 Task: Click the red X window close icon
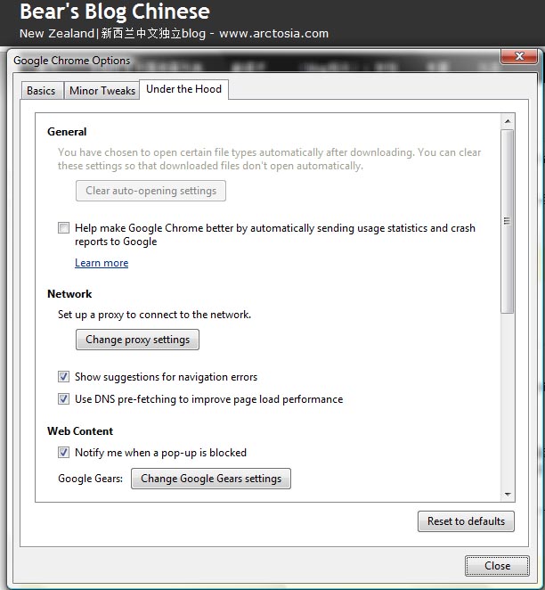coord(519,56)
